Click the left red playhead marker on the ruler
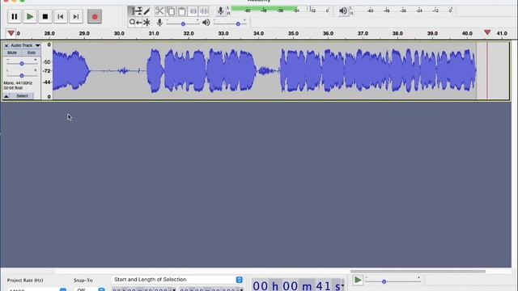The image size is (518, 291). click(11, 33)
